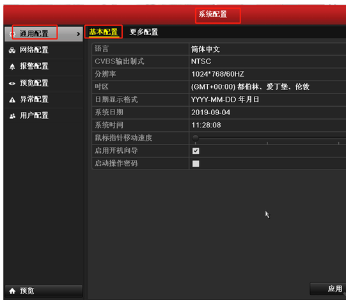This screenshot has width=346, height=300.
Task: Enable the 启动操作密码 checkbox
Action: pyautogui.click(x=196, y=164)
